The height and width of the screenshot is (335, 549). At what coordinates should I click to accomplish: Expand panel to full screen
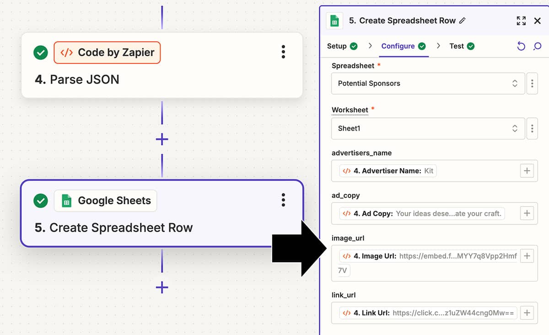[x=521, y=21]
